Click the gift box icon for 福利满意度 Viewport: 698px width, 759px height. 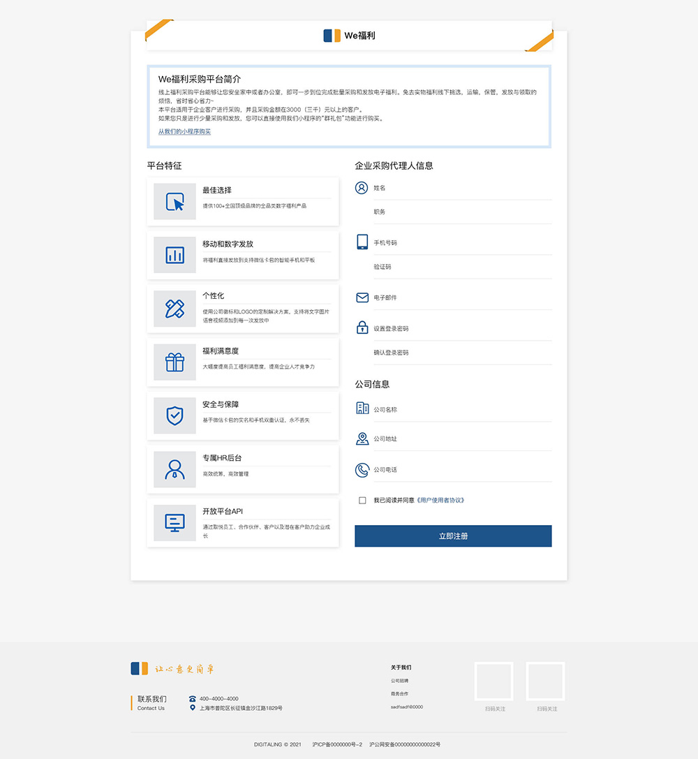(x=174, y=362)
